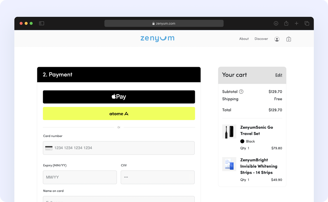Focus the CVV field
Screen dimensions: 328x202
pos(158,177)
